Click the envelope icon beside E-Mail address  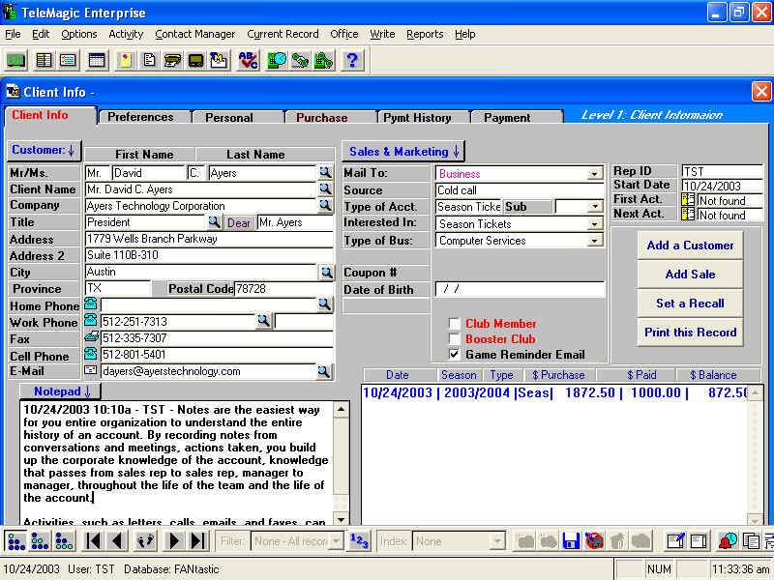pyautogui.click(x=90, y=370)
